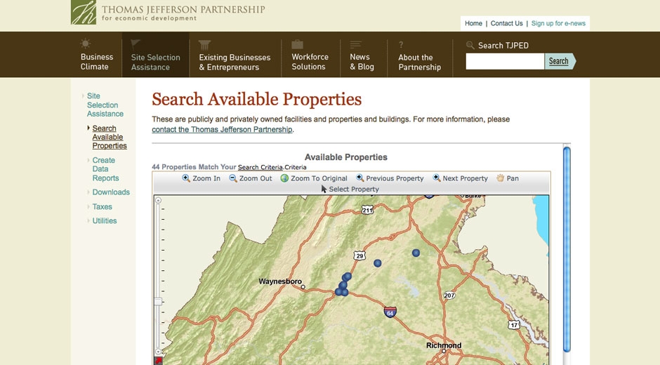The height and width of the screenshot is (365, 660).
Task: Click inside the Search TJPED text field
Action: click(505, 61)
